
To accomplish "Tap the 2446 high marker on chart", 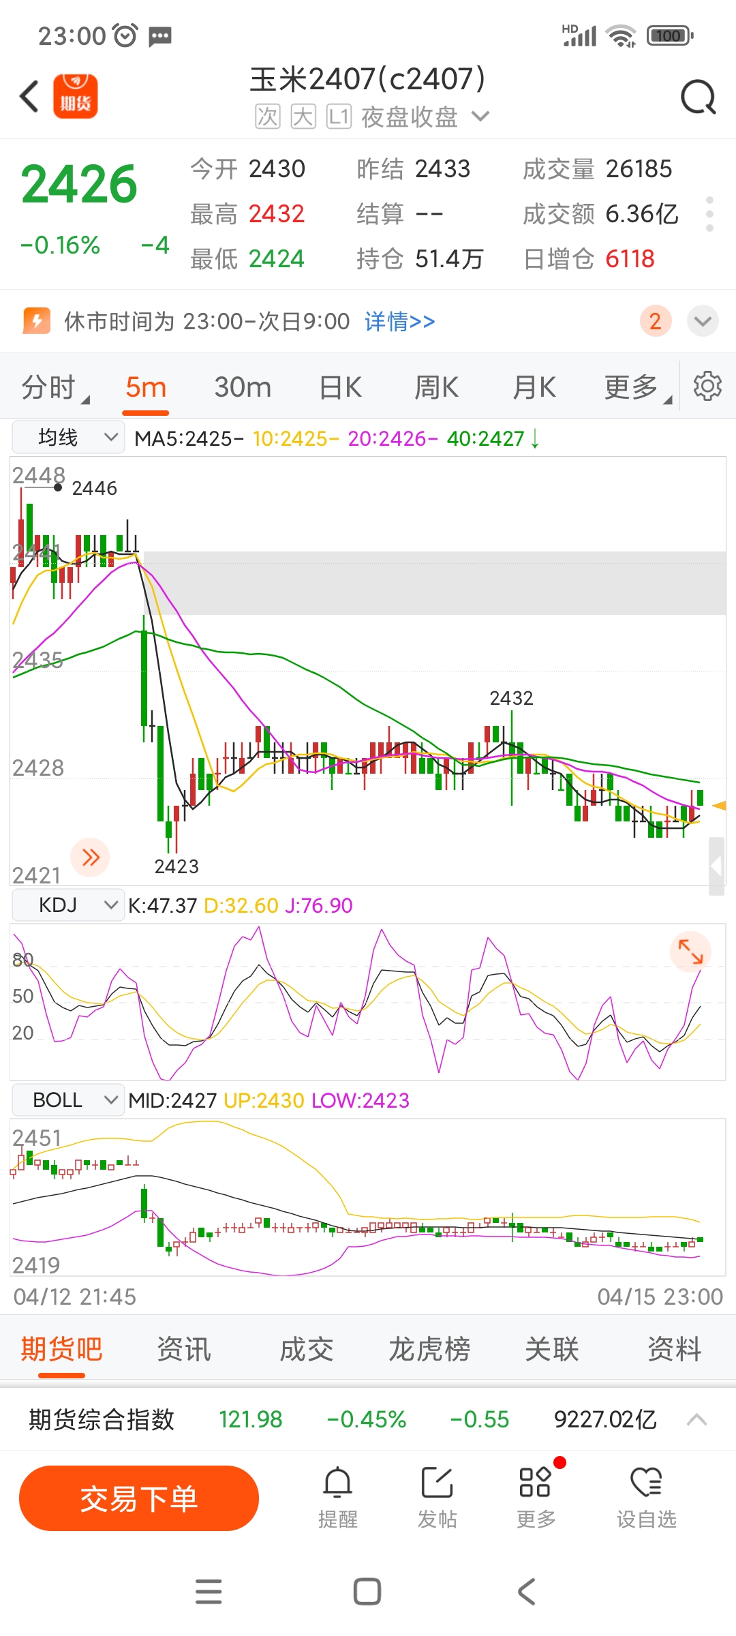I will click(x=94, y=488).
